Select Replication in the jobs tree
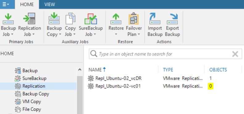Image resolution: width=244 pixels, height=114 pixels. pos(34,86)
